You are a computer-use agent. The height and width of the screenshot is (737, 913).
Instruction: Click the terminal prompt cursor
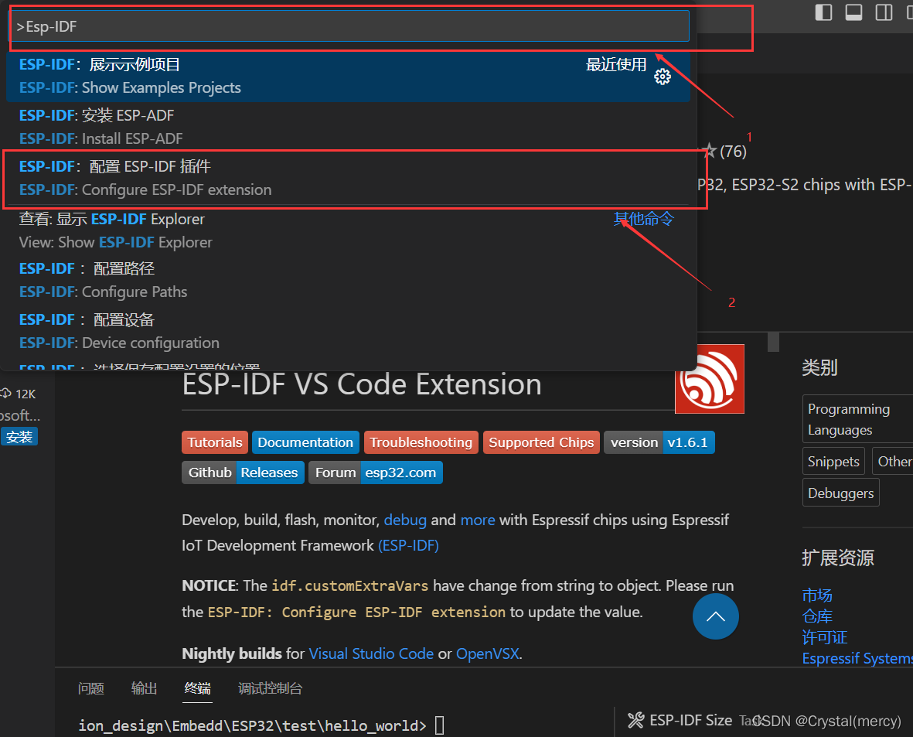coord(440,725)
